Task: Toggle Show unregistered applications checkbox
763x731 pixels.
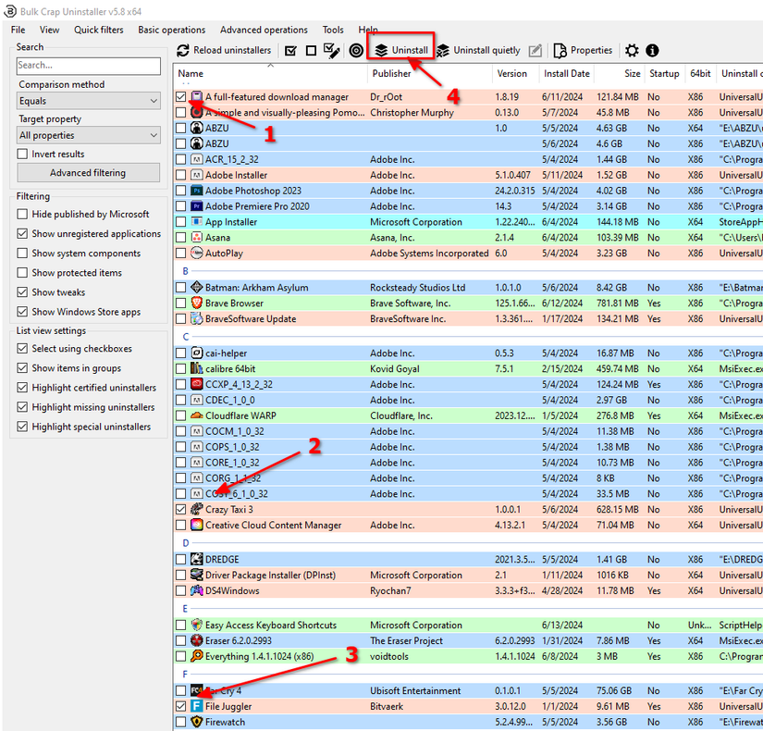Action: coord(22,233)
